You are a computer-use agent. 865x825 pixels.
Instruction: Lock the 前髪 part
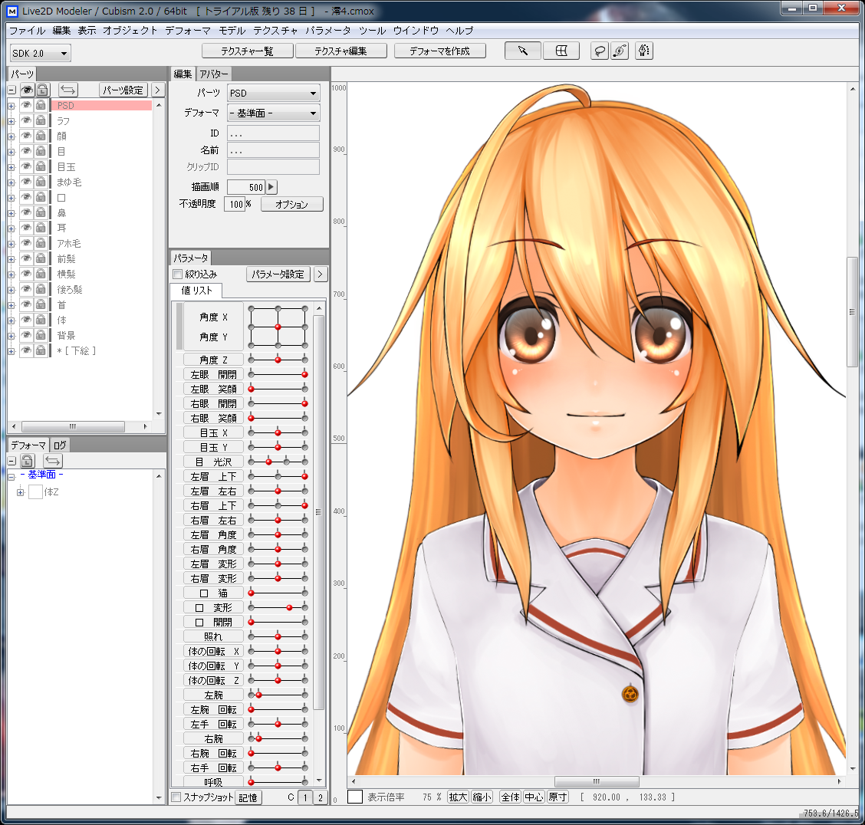coord(41,258)
